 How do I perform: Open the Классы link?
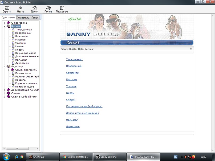coord(71,100)
